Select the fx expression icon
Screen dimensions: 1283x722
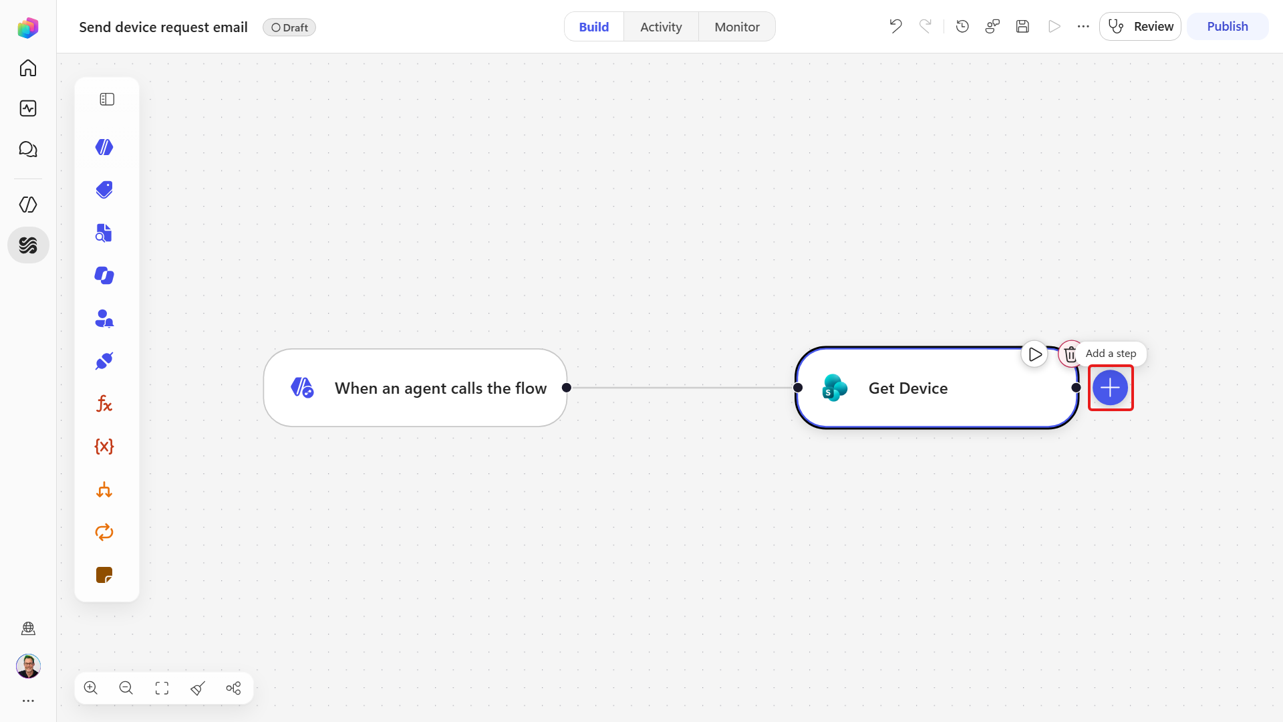coord(104,404)
